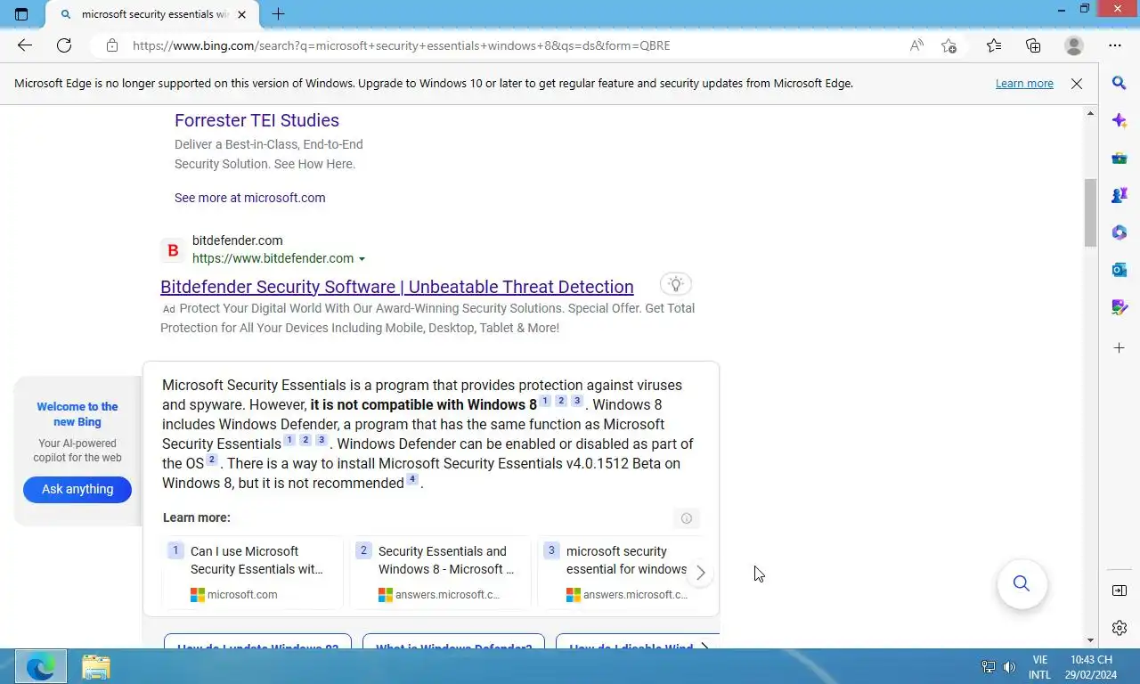Open Outlook in the sidebar

(x=1120, y=270)
